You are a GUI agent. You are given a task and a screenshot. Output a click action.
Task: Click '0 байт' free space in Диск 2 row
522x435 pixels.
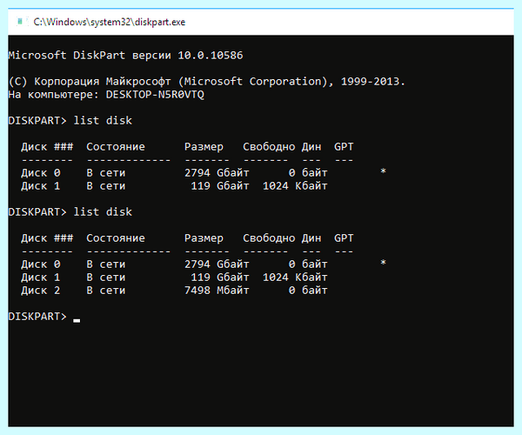coord(308,291)
